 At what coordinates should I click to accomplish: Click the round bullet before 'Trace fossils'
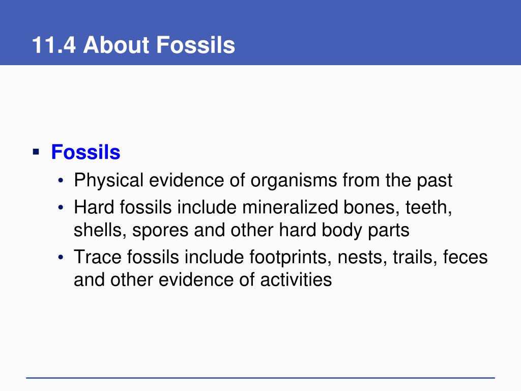pyautogui.click(x=61, y=257)
